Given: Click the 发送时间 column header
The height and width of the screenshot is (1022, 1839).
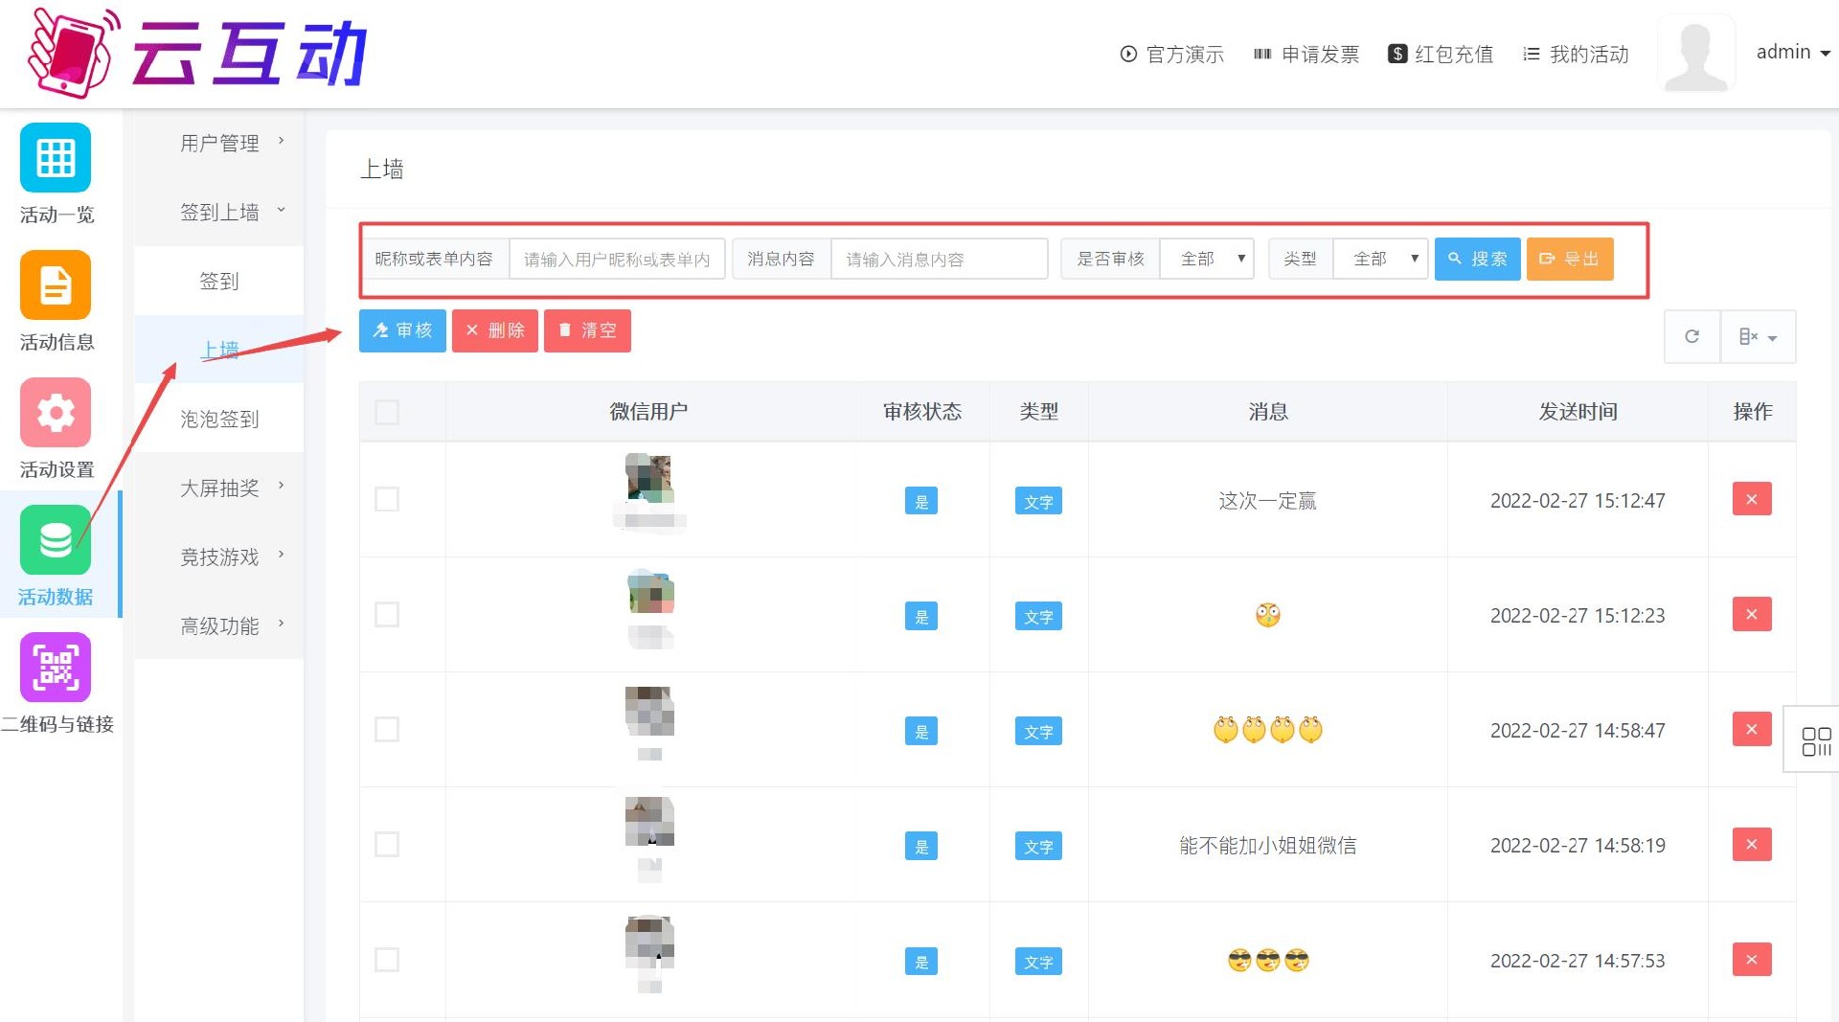Looking at the screenshot, I should click(x=1578, y=412).
